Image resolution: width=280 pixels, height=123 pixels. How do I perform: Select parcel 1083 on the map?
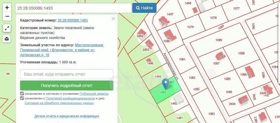[x=212, y=114]
